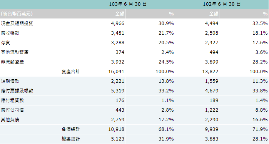269x144 pixels.
Task: Select the 103年 6 月 30 日 column header
Action: tap(128, 4)
